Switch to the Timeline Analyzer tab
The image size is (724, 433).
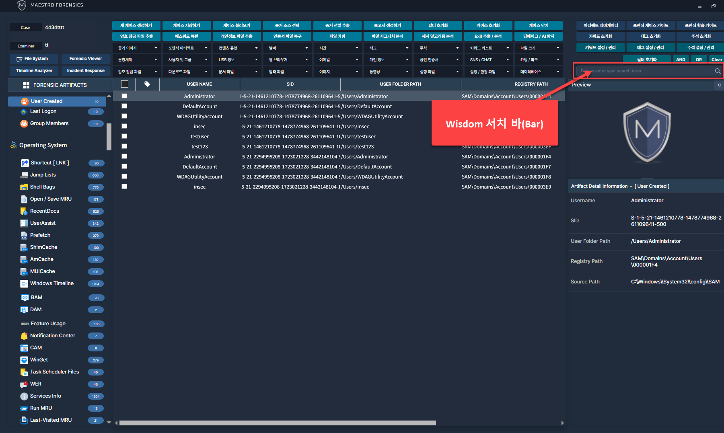point(34,70)
